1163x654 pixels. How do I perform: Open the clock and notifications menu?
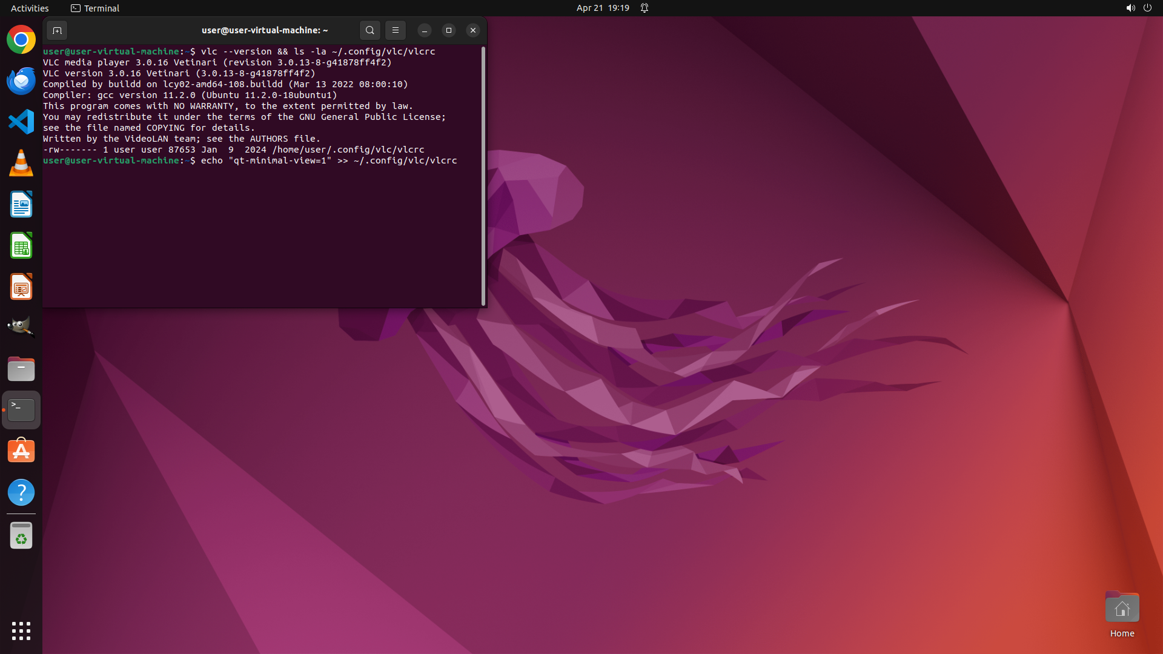point(603,8)
